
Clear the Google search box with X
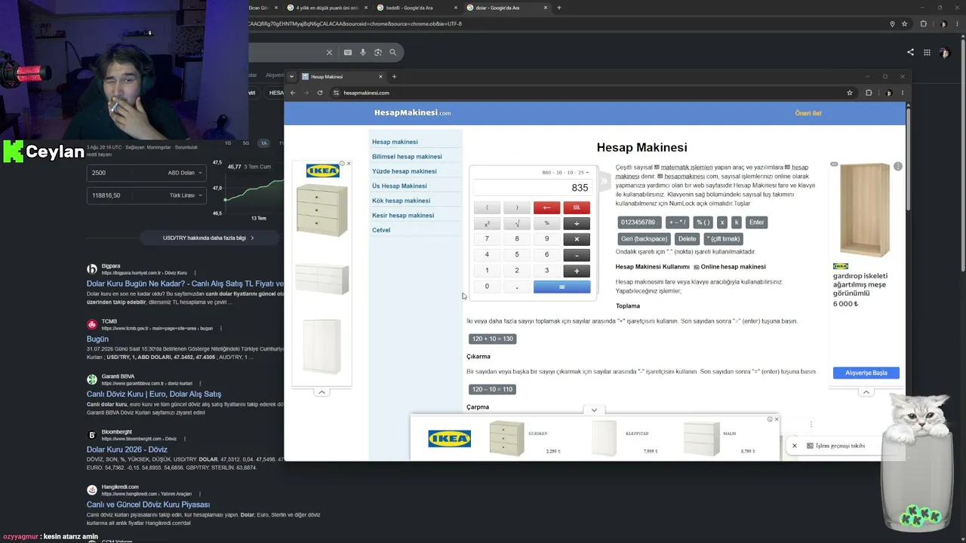tap(329, 52)
